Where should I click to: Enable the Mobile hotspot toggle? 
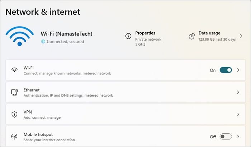point(226,137)
